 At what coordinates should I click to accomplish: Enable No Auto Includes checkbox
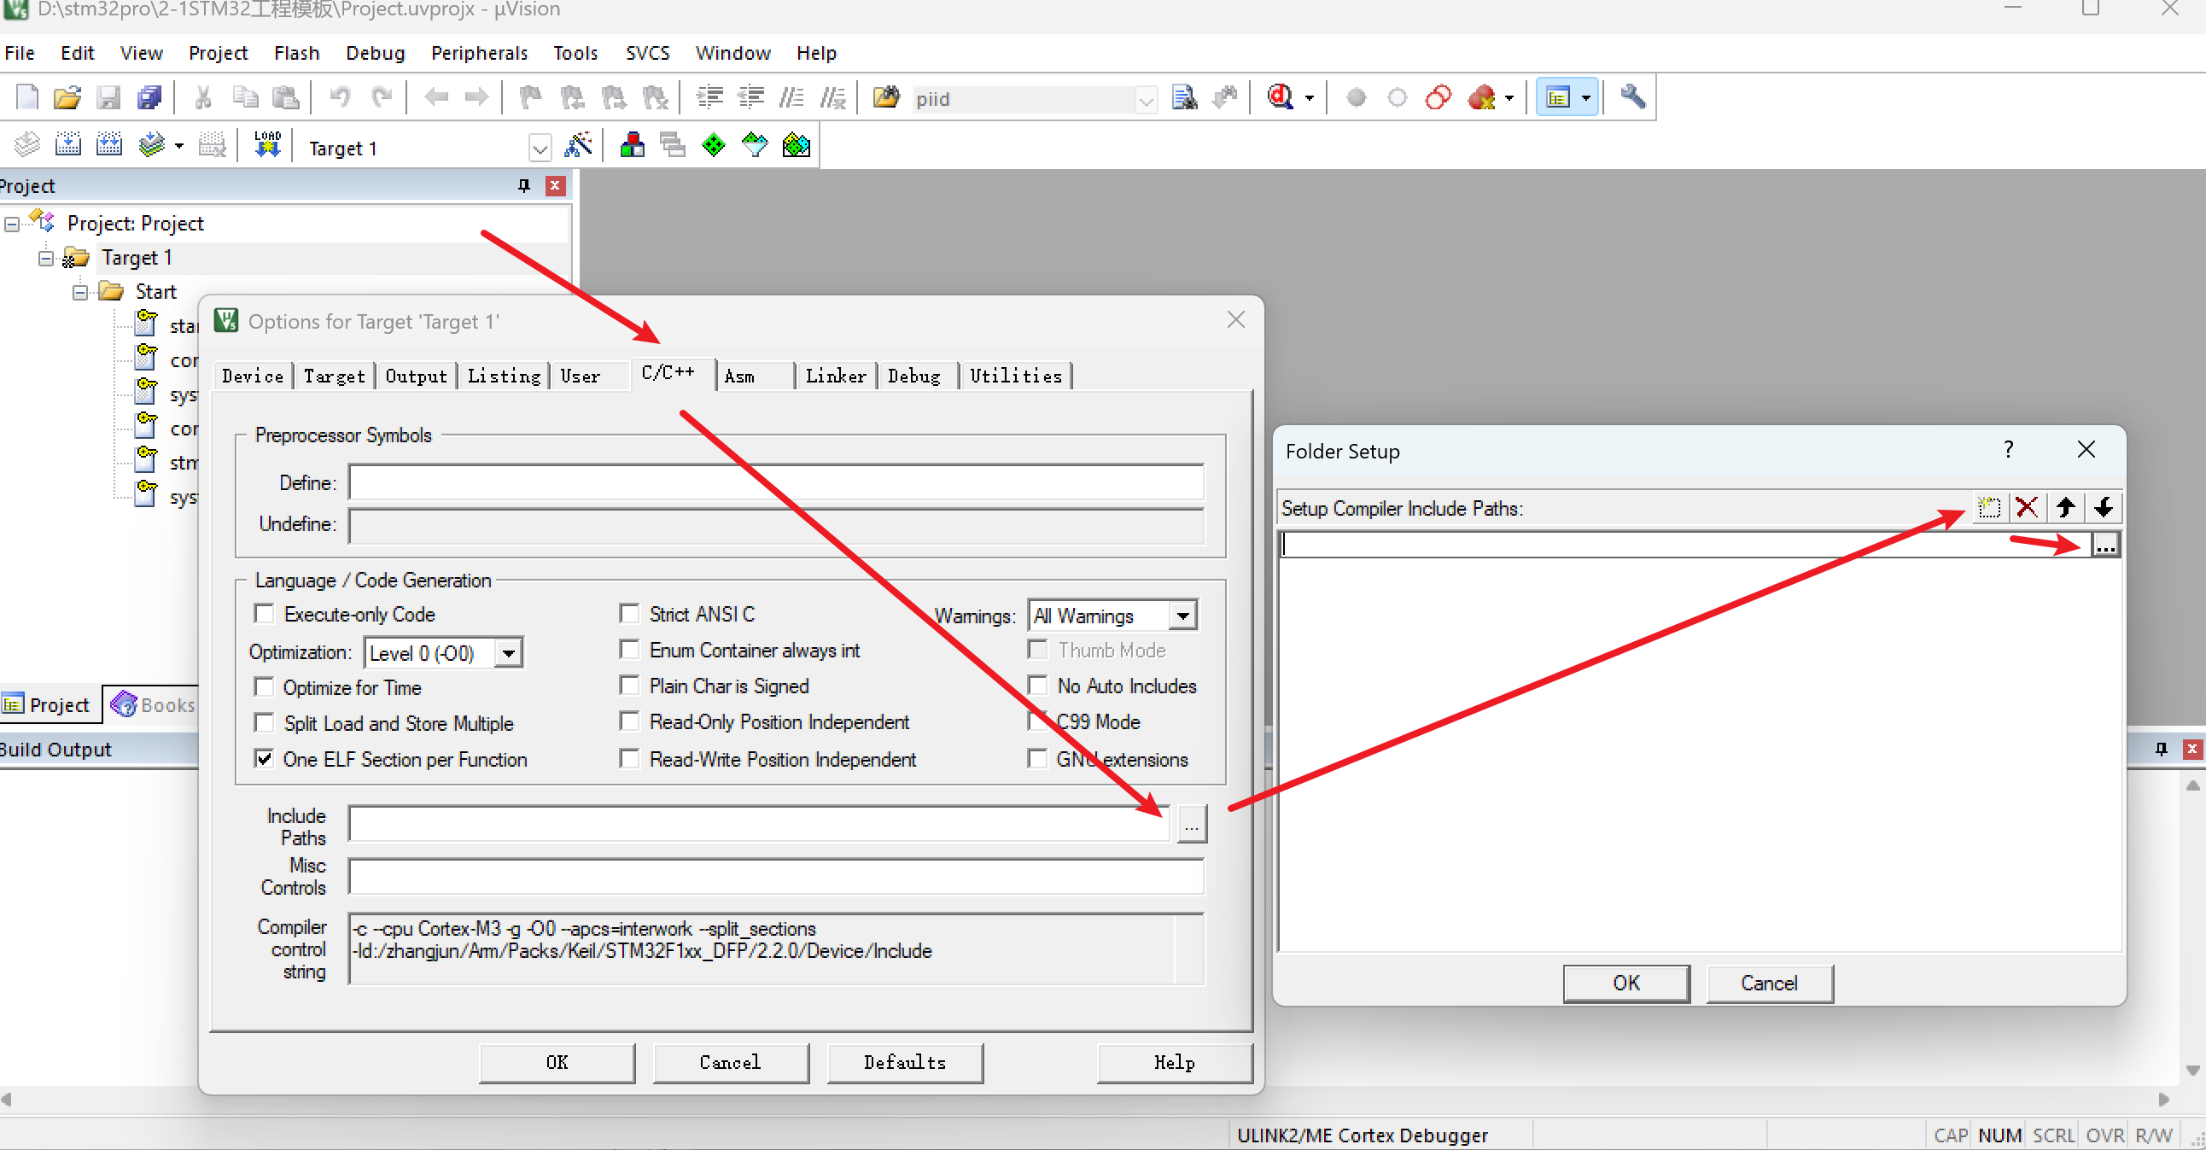click(x=1038, y=686)
